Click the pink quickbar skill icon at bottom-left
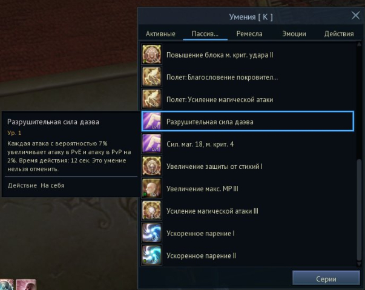Image resolution: width=365 pixels, height=290 pixels. tap(26, 285)
